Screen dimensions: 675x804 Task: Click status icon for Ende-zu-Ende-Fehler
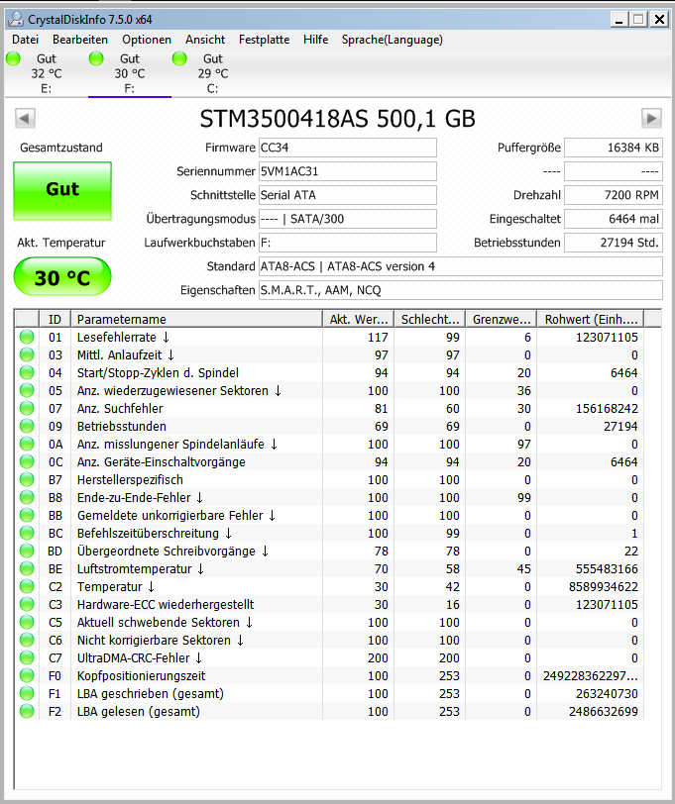click(27, 497)
